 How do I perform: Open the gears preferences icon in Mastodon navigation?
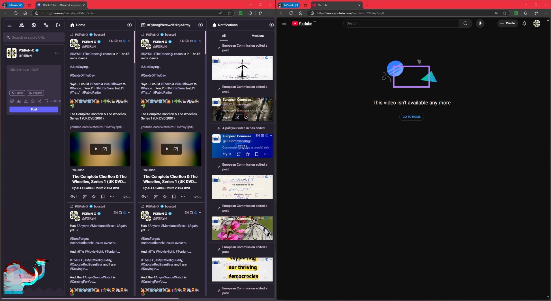(46, 25)
